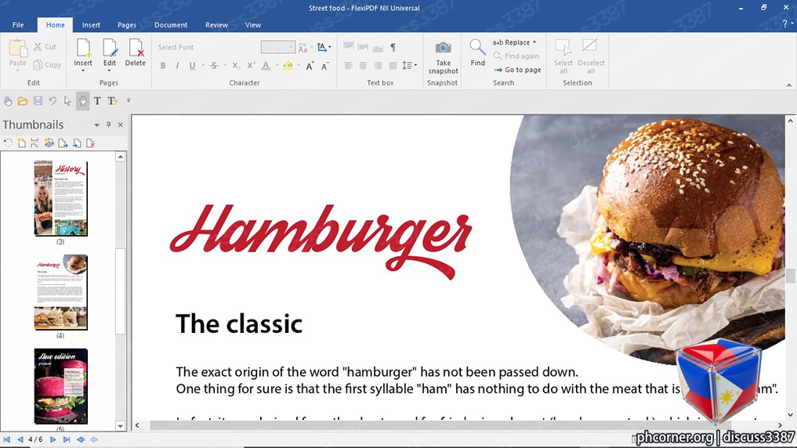Switch to the Pages tab
The width and height of the screenshot is (797, 448).
point(127,25)
